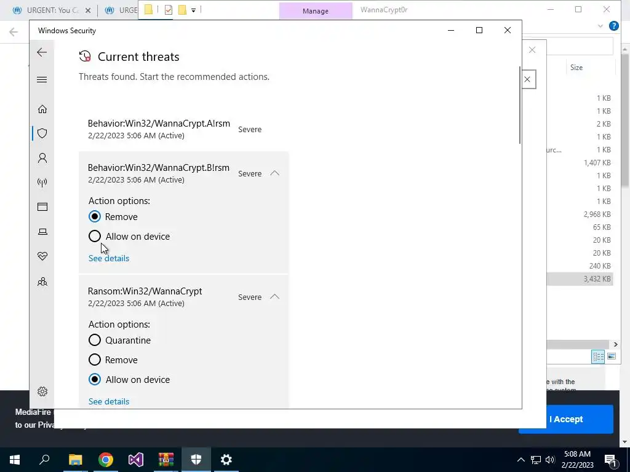The width and height of the screenshot is (630, 472).
Task: Open Family options icon in sidebar
Action: click(x=42, y=281)
